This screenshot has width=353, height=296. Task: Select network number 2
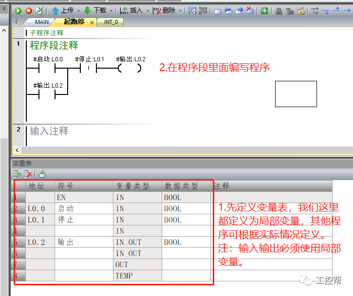pos(18,129)
